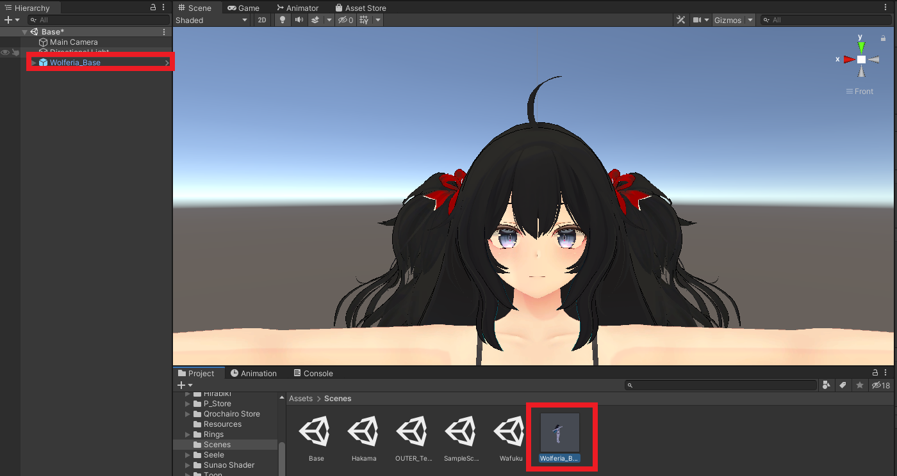897x476 pixels.
Task: Toggle scene lighting with the bulb icon
Action: coord(283,20)
